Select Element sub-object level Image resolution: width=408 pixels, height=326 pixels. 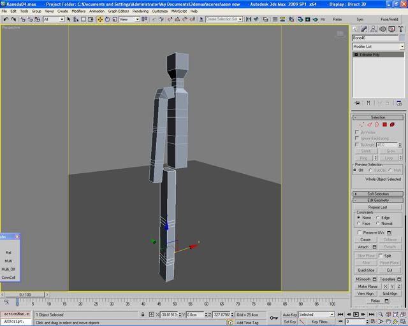tap(392, 125)
